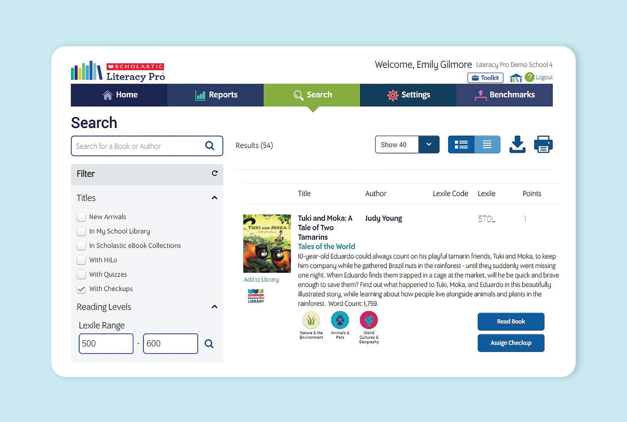Uncheck the With Checkups filter
The image size is (627, 422).
81,289
